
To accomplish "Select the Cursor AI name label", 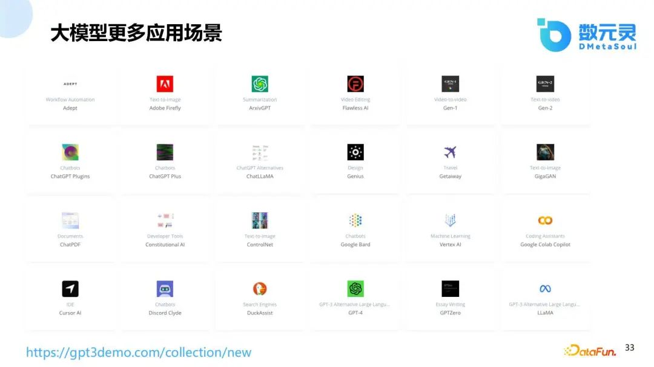I will click(70, 313).
